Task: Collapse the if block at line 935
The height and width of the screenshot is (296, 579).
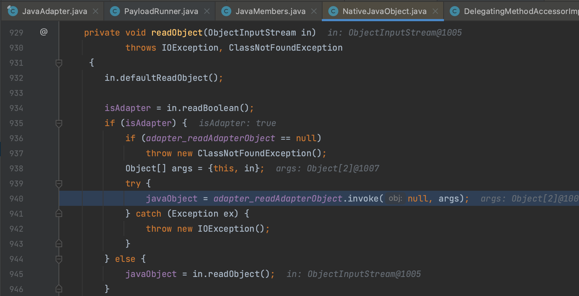Action: coord(59,124)
